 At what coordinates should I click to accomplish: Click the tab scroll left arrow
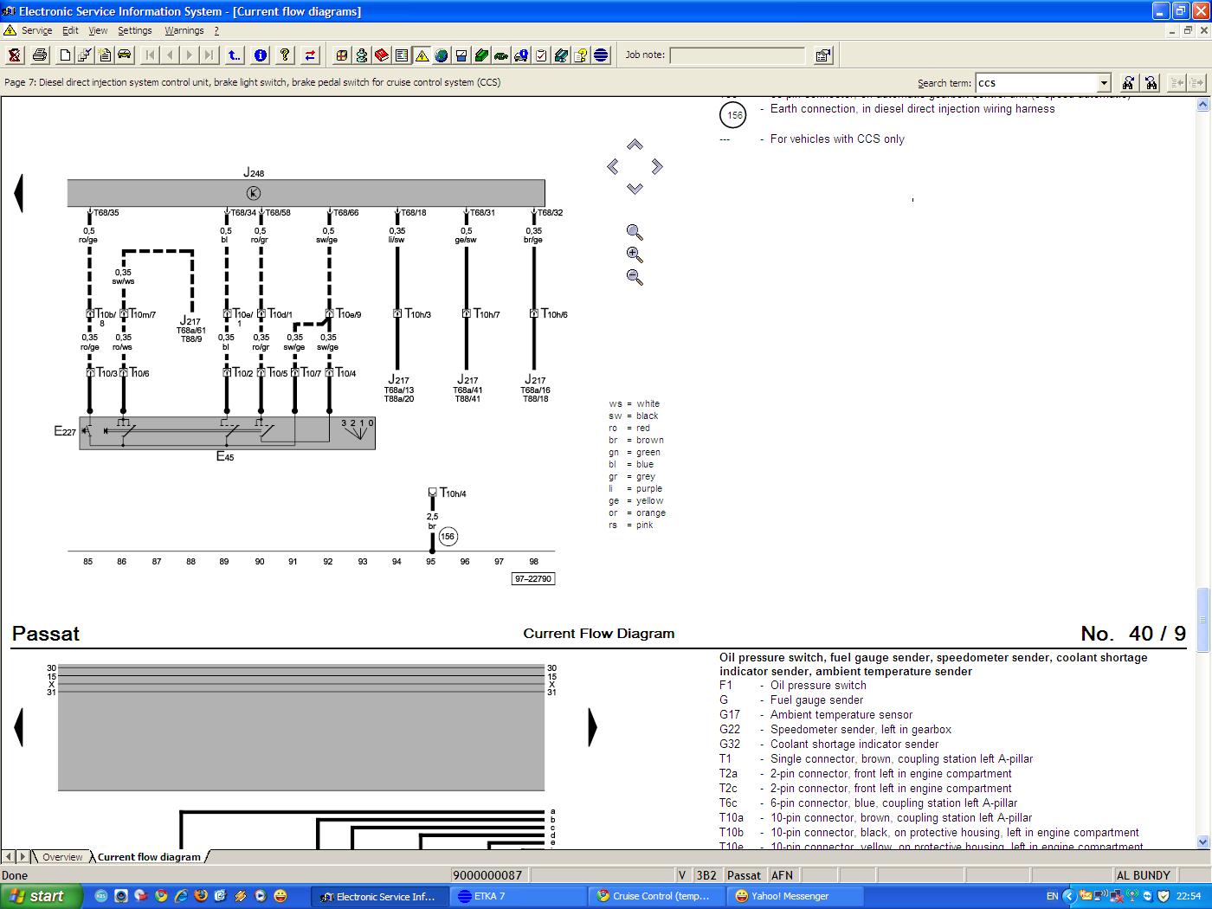[x=9, y=856]
